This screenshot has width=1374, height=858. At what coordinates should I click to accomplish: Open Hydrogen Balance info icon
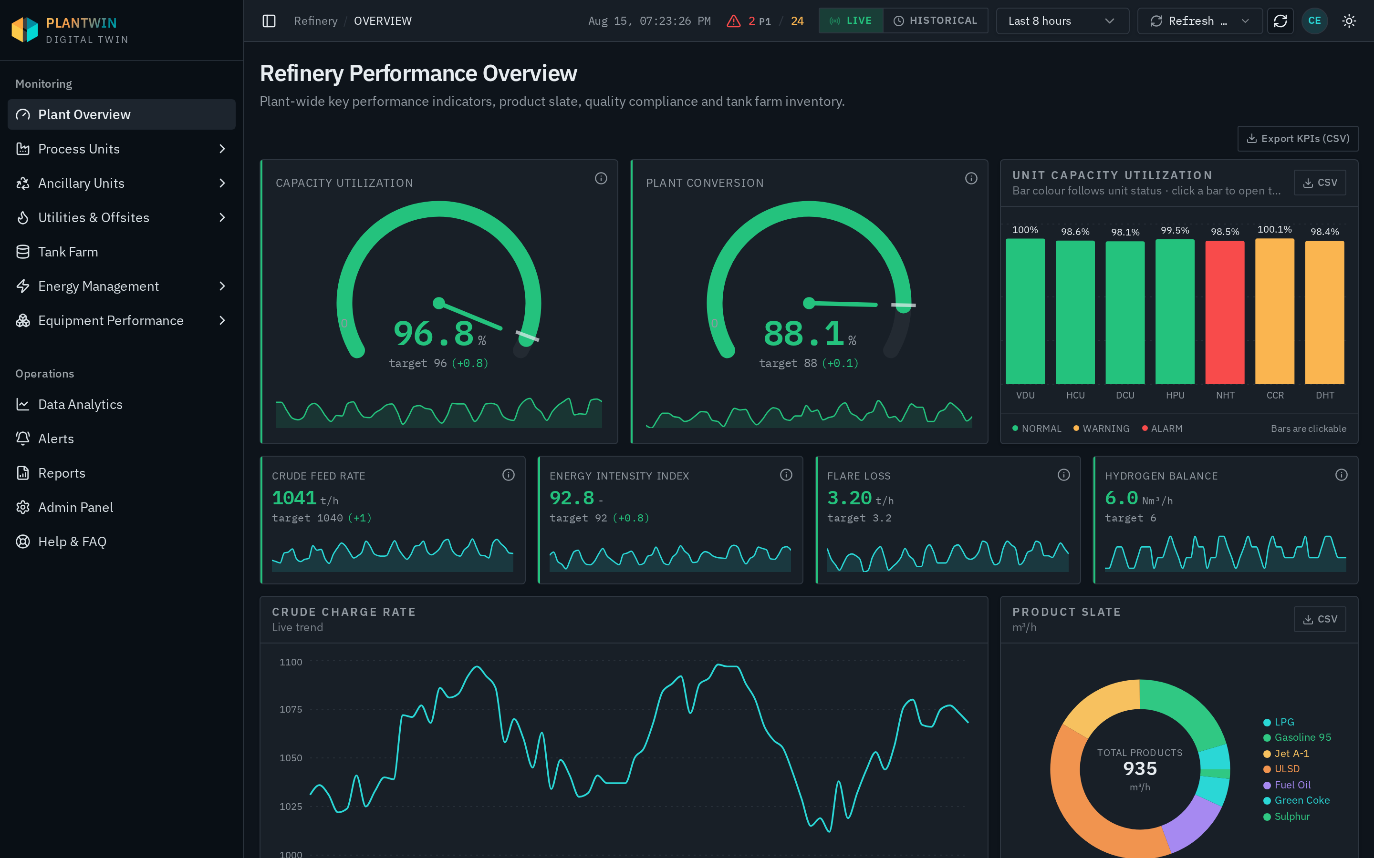1341,475
